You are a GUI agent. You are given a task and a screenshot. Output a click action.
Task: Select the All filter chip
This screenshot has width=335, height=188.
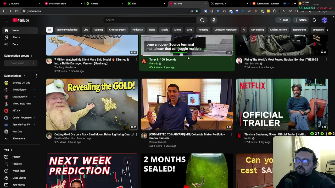[49, 30]
